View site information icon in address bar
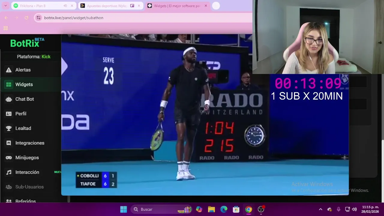This screenshot has width=384, height=216. tap(38, 18)
